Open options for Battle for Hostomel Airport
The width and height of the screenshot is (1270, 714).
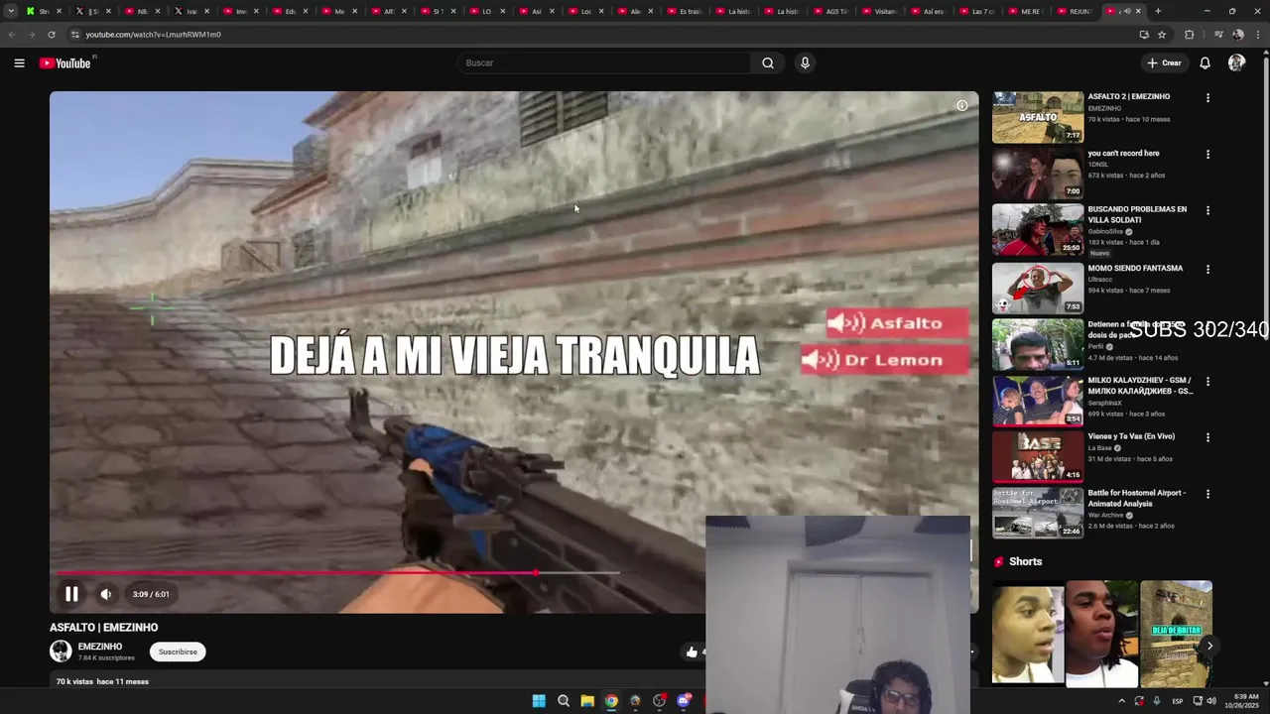(x=1207, y=494)
